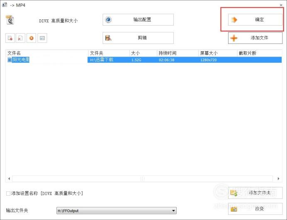287x220 pixels.
Task: Click the 文件夹 column header
Action: click(x=109, y=53)
